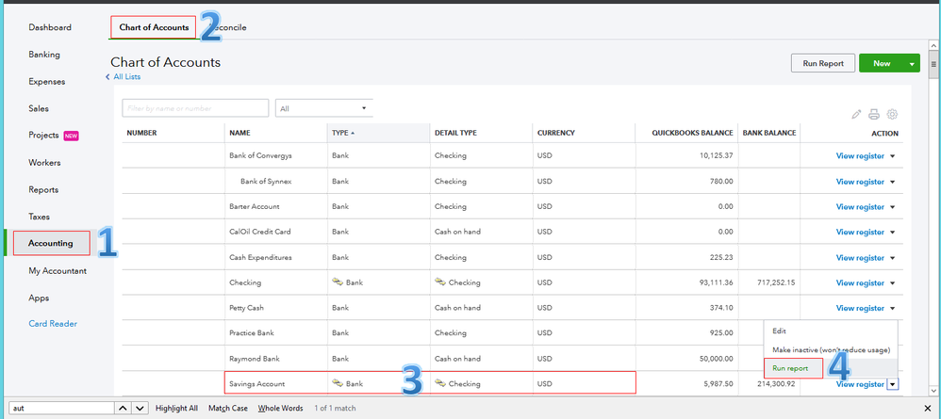Click the Savings Account name cell
Image resolution: width=941 pixels, height=419 pixels.
256,384
